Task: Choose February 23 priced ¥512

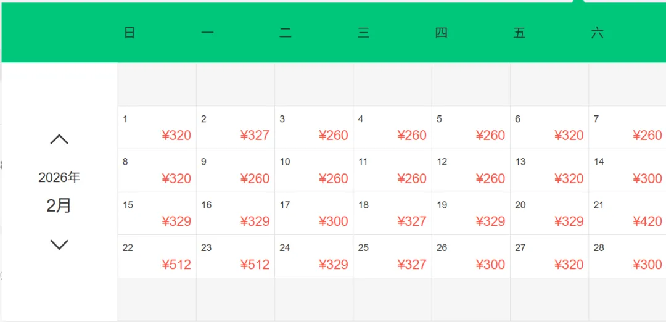Action: pyautogui.click(x=236, y=257)
